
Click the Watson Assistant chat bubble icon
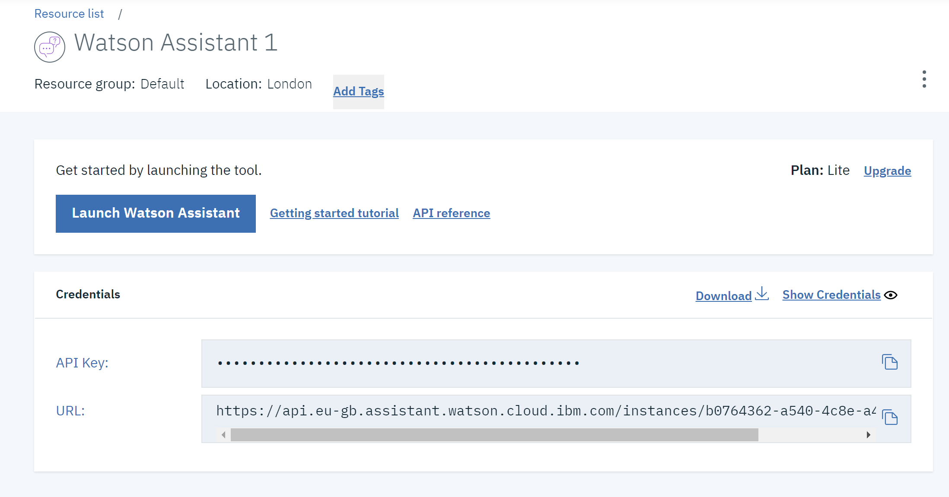(x=50, y=47)
